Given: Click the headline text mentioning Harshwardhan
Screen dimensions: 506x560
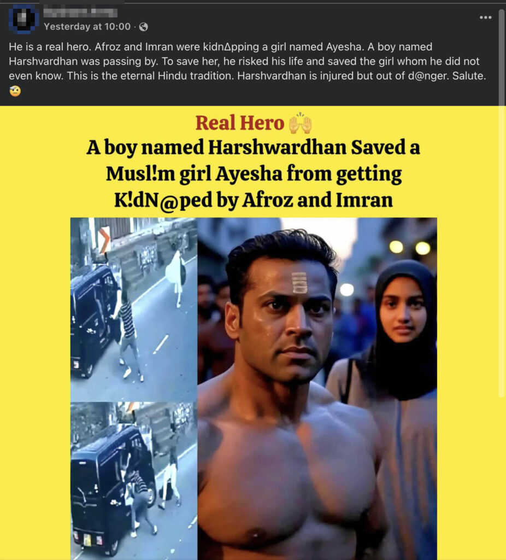Looking at the screenshot, I should coord(254,173).
